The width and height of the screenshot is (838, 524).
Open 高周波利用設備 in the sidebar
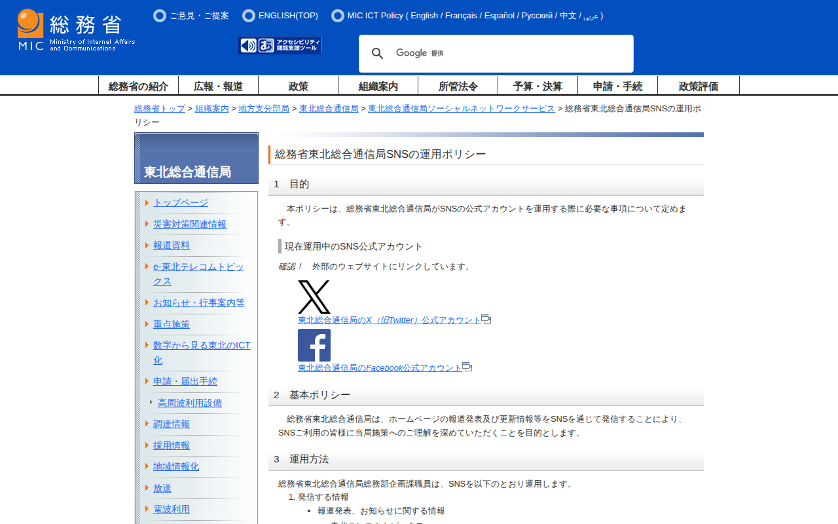tap(190, 403)
